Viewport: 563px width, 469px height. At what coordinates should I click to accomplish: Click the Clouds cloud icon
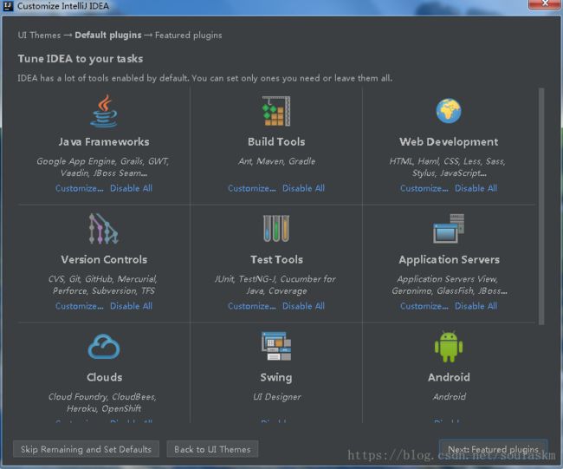tap(104, 347)
